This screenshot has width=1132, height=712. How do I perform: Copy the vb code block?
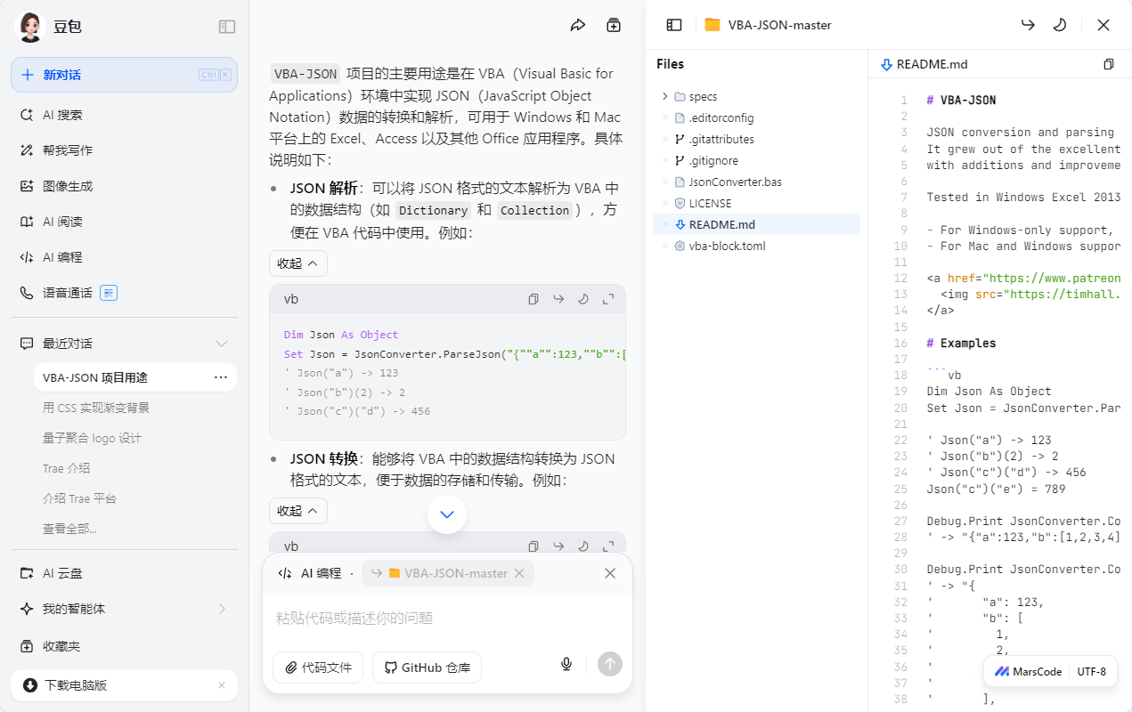coord(533,299)
